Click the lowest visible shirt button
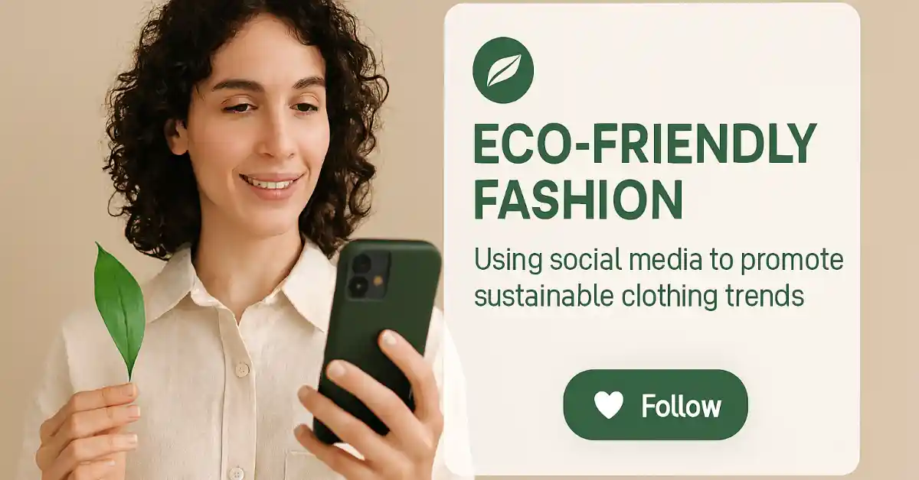Image resolution: width=919 pixels, height=480 pixels. pos(237,473)
